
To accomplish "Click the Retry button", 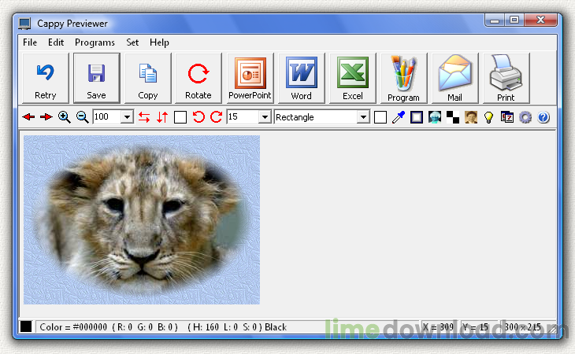I will click(x=46, y=78).
